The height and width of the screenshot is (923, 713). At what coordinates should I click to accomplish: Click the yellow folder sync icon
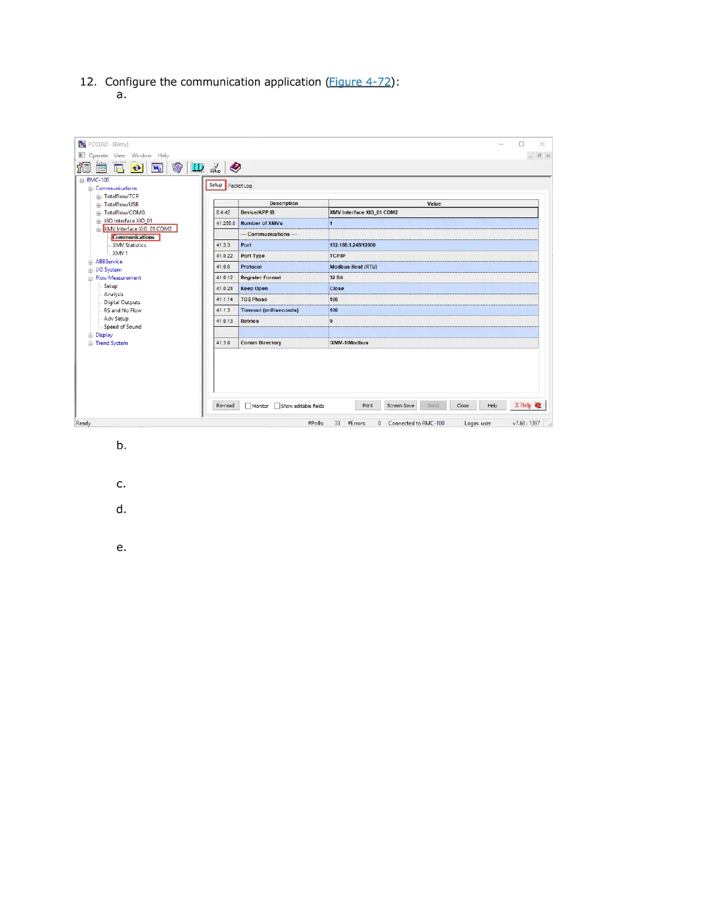coord(137,168)
